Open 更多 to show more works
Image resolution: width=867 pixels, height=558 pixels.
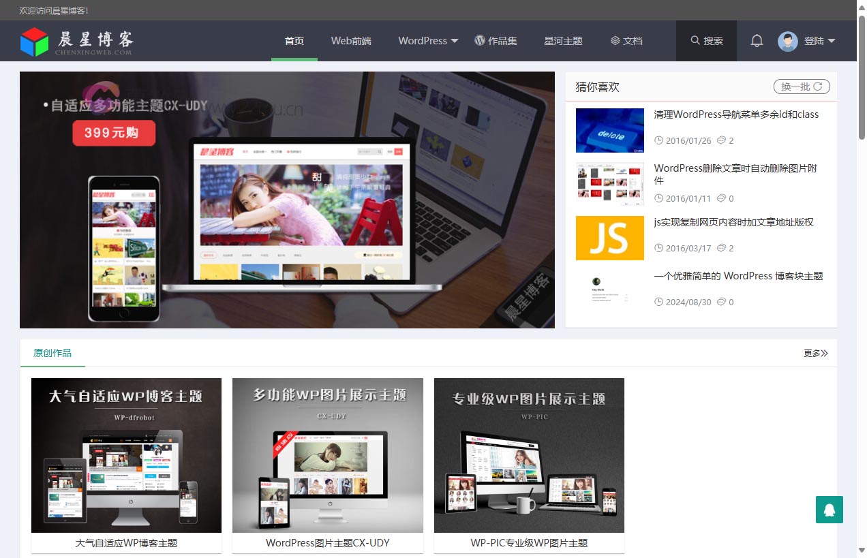point(815,353)
